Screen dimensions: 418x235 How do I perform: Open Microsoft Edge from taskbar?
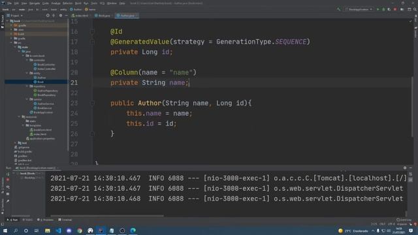133,230
